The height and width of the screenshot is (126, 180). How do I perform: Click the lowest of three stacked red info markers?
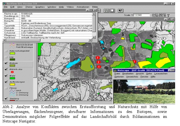pyautogui.click(x=99, y=67)
